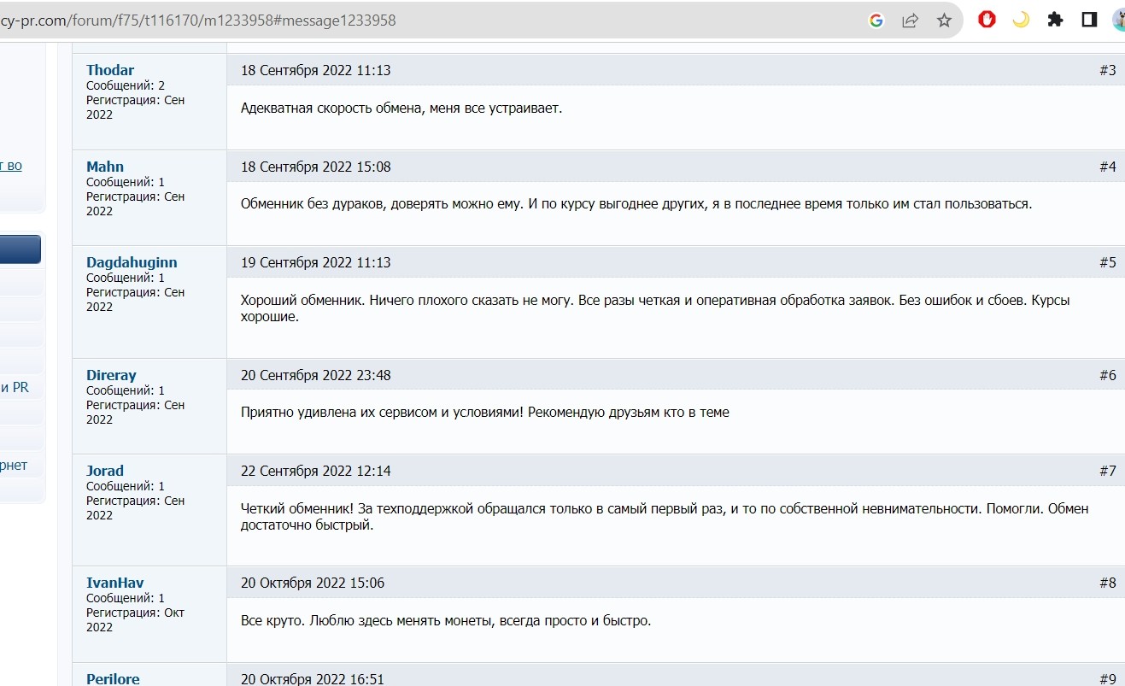Click text 'Приятно удивлена их сервисом'

[x=340, y=413]
